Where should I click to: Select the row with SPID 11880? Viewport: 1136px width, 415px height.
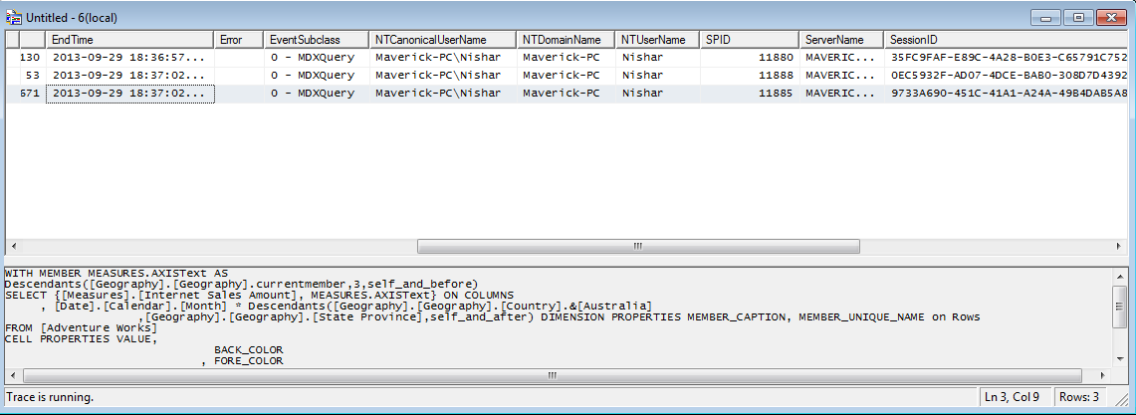tap(567, 57)
